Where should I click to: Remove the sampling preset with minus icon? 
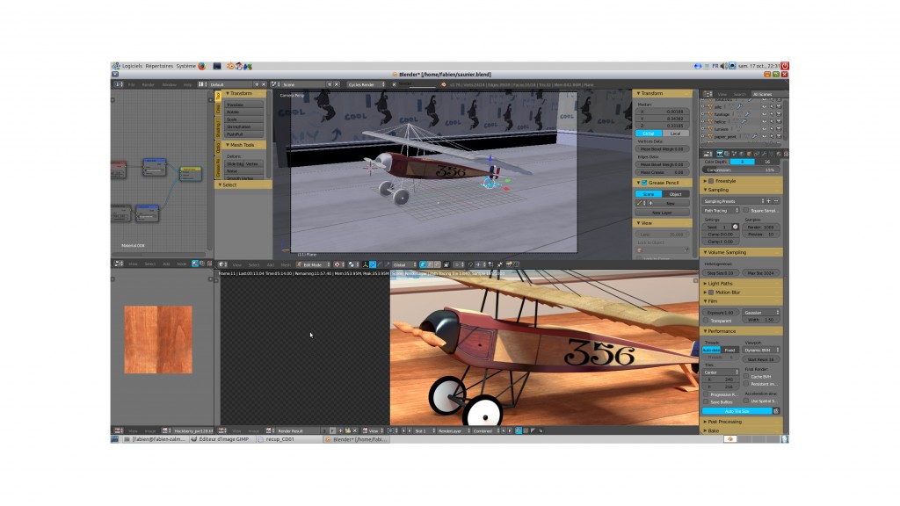click(776, 201)
